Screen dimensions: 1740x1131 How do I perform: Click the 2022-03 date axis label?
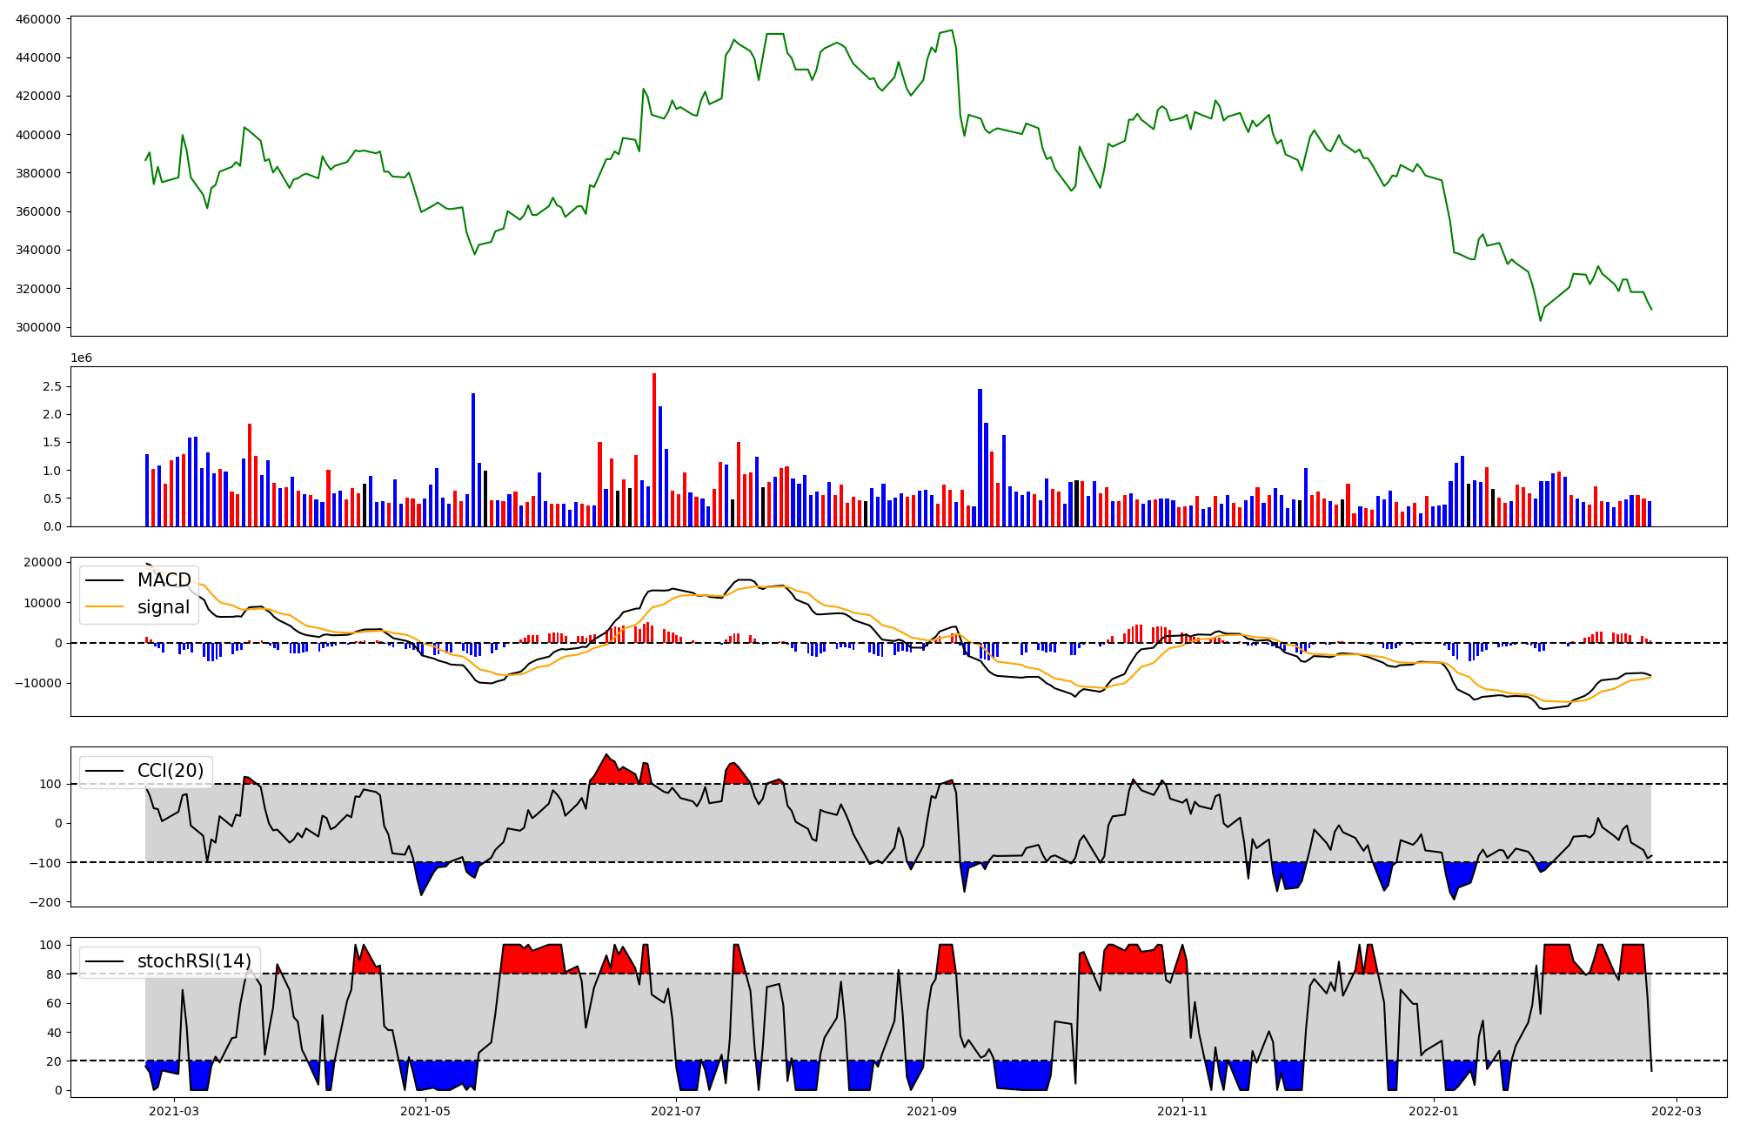(x=1676, y=1111)
